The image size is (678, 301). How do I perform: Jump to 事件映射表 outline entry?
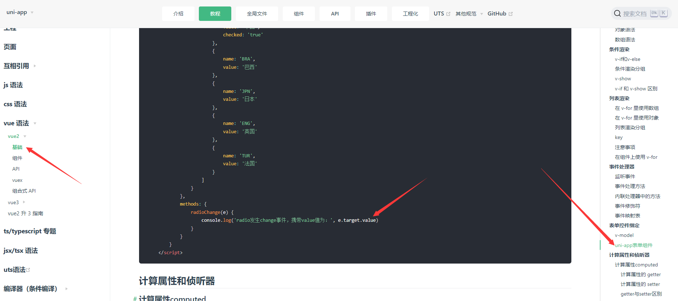pos(628,216)
